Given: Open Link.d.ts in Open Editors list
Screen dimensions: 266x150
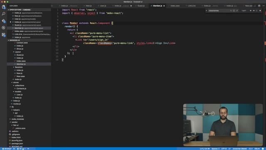Looking at the screenshot, I should tap(29, 34).
